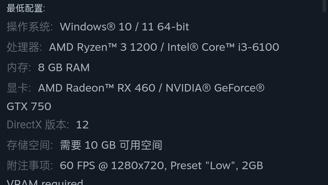Click the AMD Ryzen 3 1200 text

[x=103, y=47]
